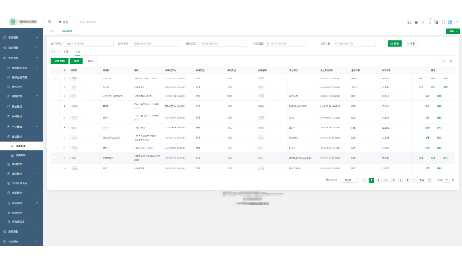This screenshot has height=262, width=462.
Task: Toggle fullscreen via the expand-corners icon
Action: 443,22
